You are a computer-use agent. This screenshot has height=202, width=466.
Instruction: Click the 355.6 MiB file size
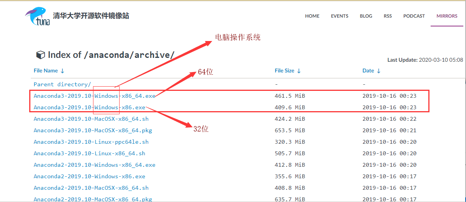click(x=290, y=176)
